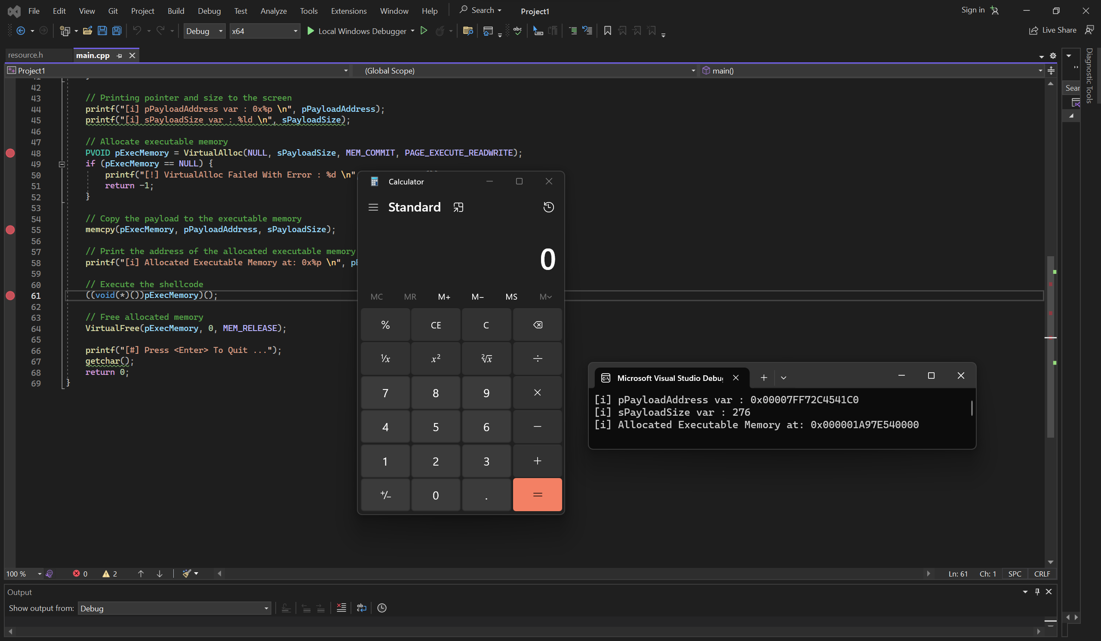
Task: Select the Show output from dropdown
Action: 175,608
